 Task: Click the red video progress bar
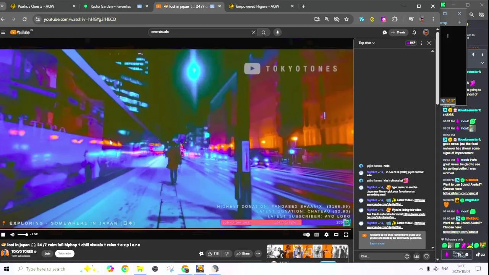(x=176, y=229)
